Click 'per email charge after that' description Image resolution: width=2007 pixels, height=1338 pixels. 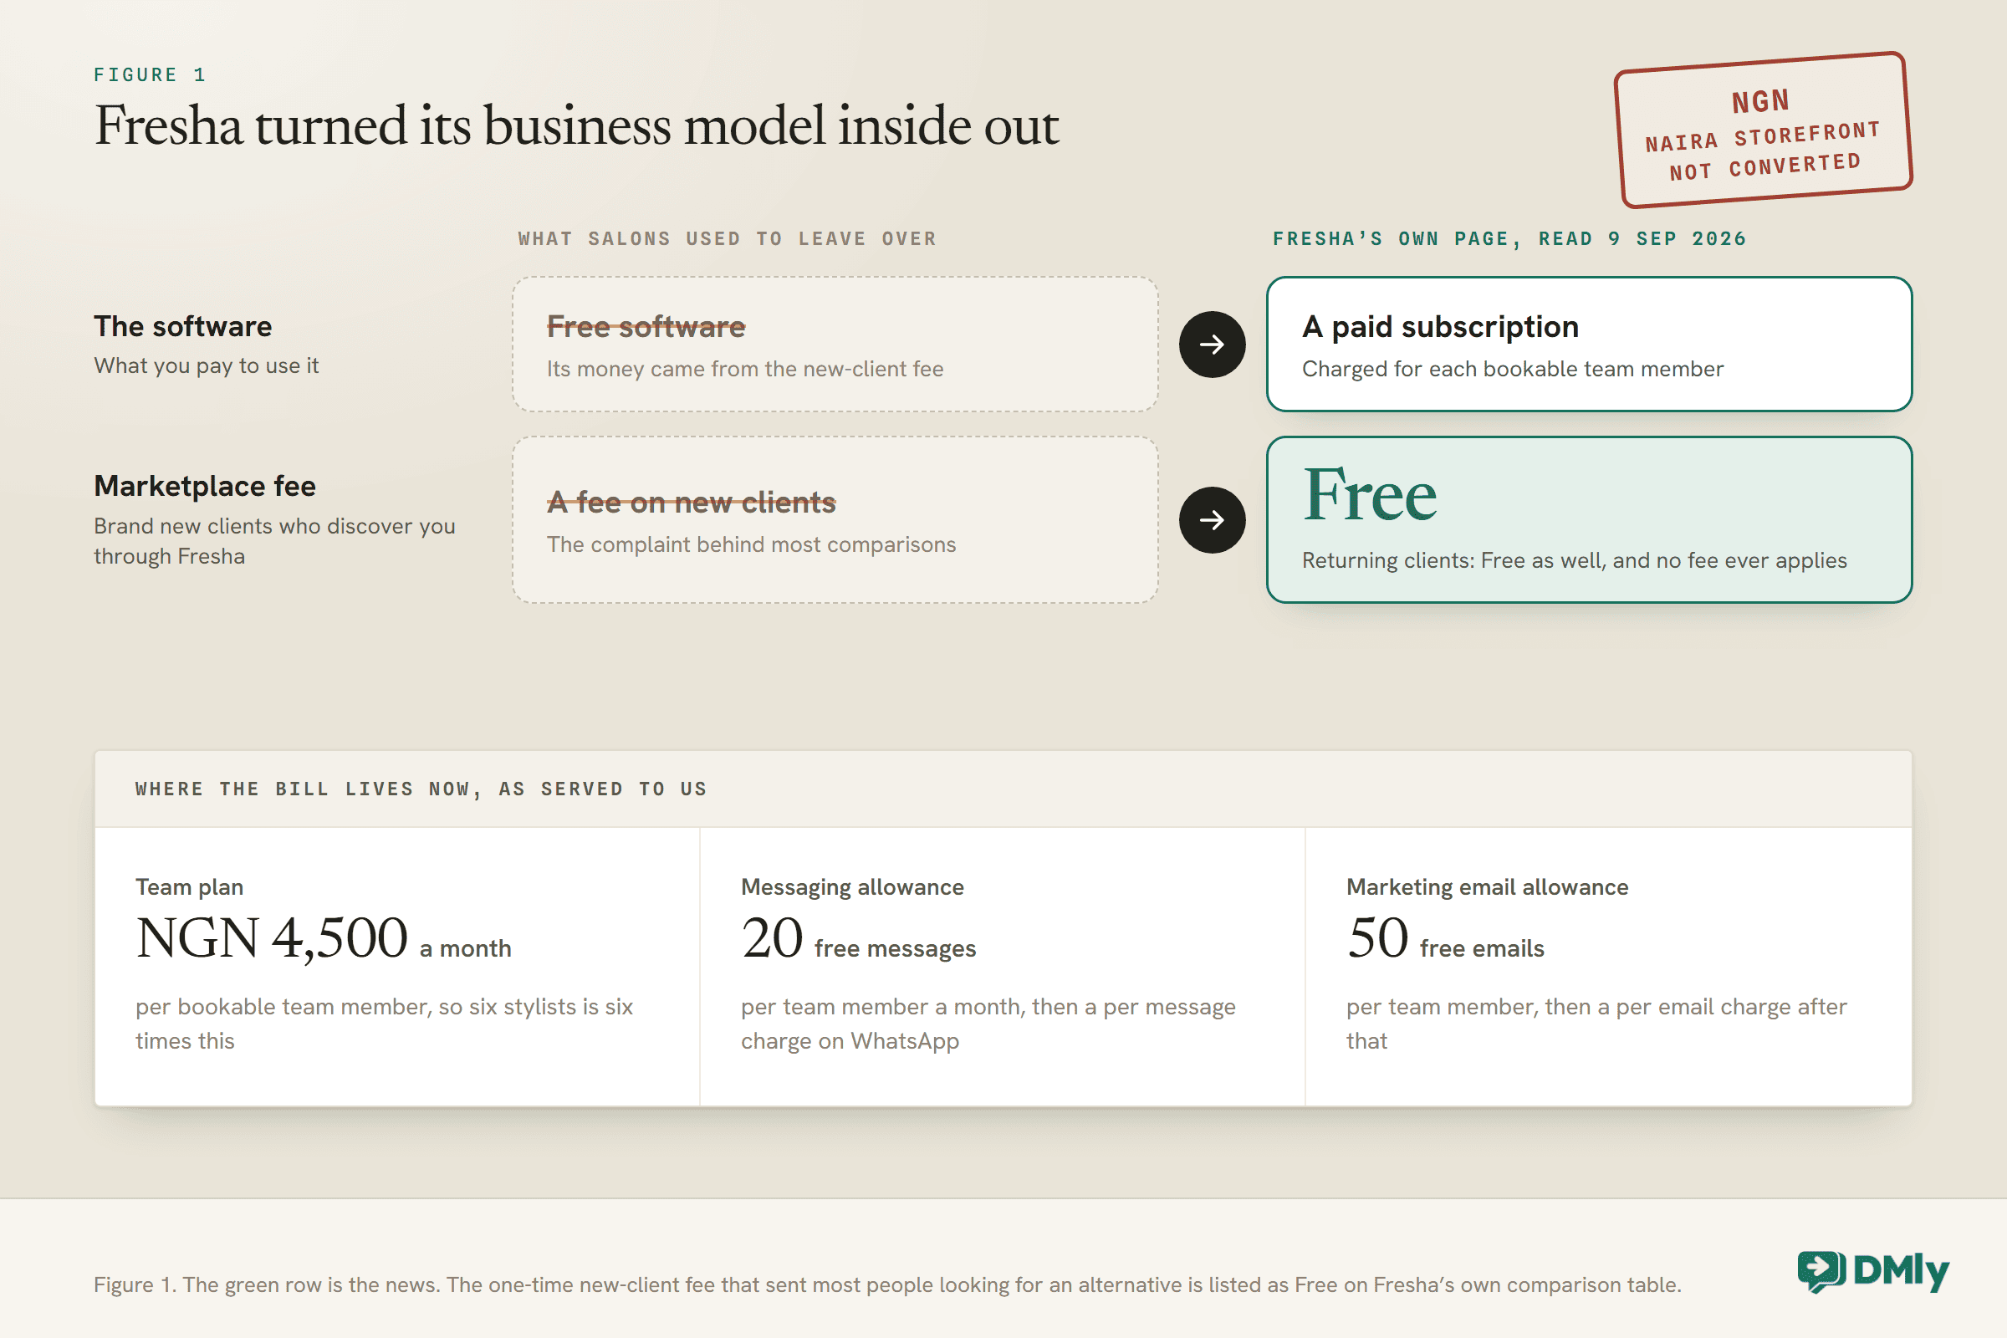pos(1596,1024)
